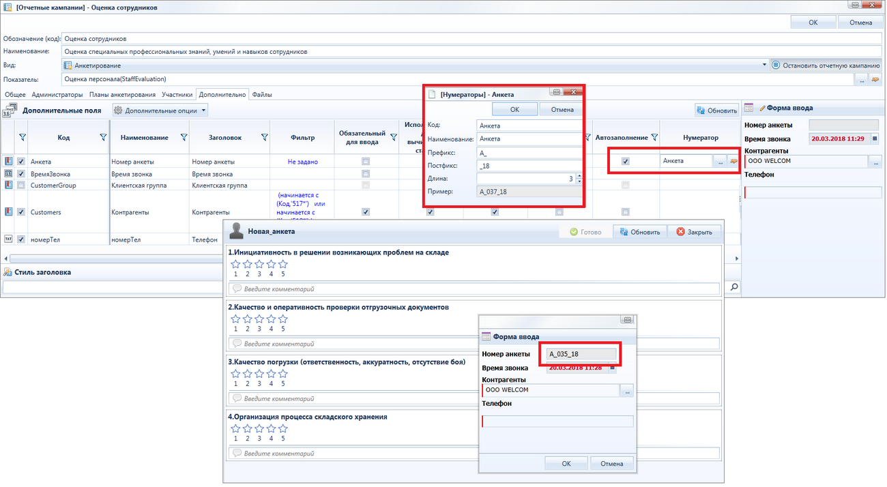Click filter icon in Обязательный для ввода header
Image resolution: width=887 pixels, height=487 pixels.
click(x=393, y=138)
